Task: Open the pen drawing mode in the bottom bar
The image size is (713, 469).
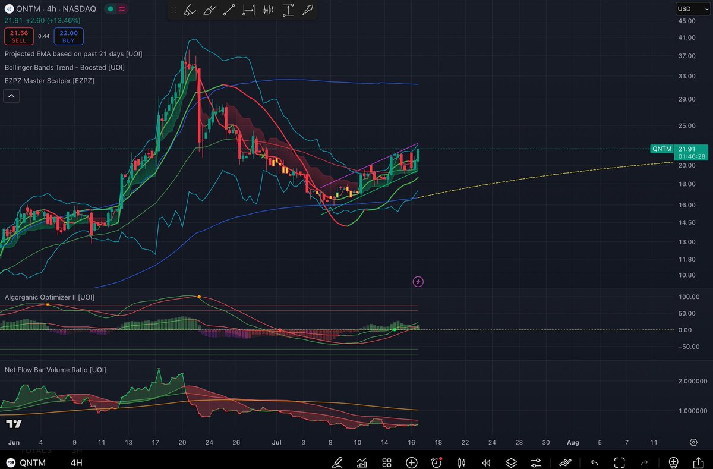Action: [x=337, y=462]
